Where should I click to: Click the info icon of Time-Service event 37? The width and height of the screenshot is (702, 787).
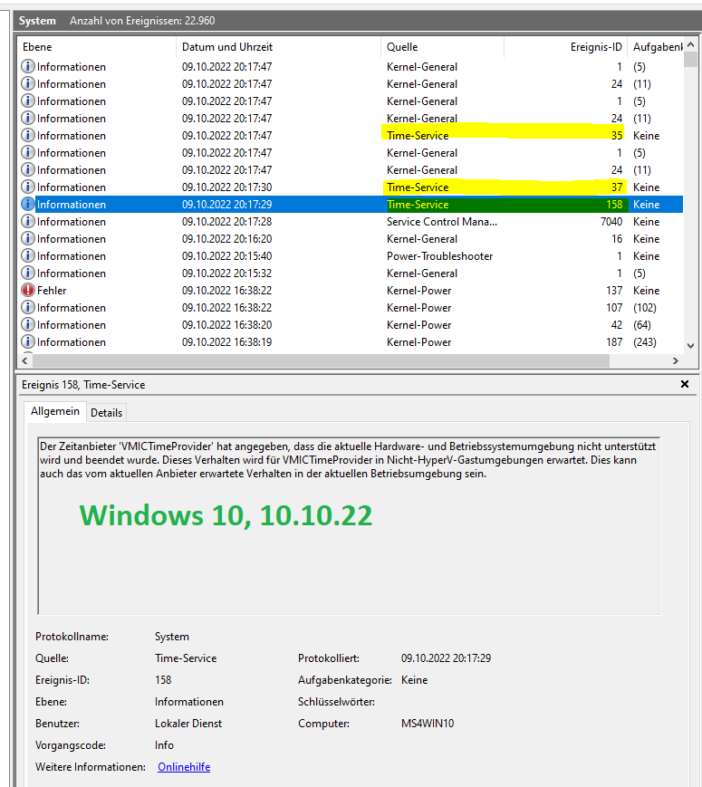point(28,187)
